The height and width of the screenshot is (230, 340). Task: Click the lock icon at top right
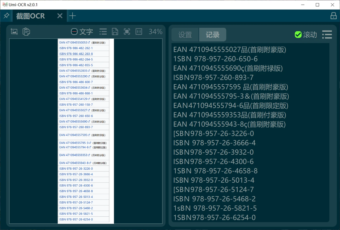pos(333,16)
